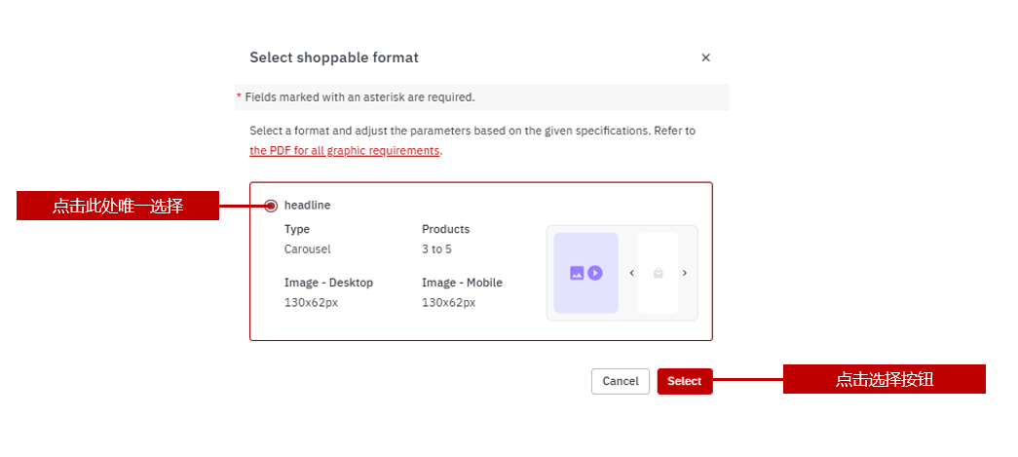
Task: Click the required fields asterisk notice
Action: pos(358,97)
